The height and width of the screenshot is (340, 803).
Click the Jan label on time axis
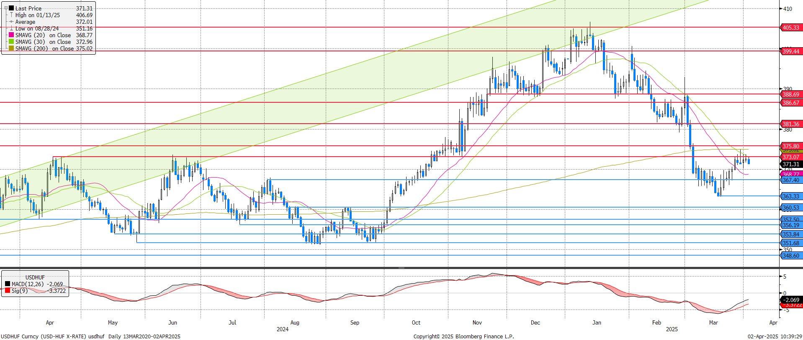coord(597,322)
